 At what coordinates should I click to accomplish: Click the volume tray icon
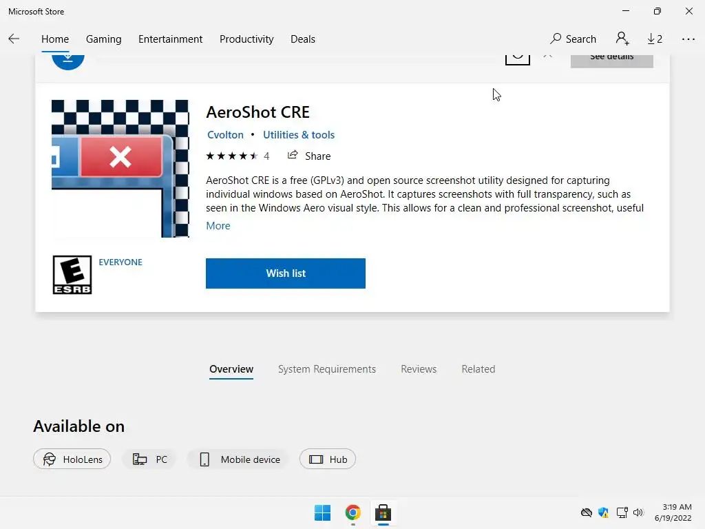click(638, 512)
